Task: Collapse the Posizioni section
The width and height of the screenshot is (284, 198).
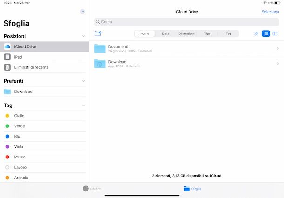Action: coord(83,36)
